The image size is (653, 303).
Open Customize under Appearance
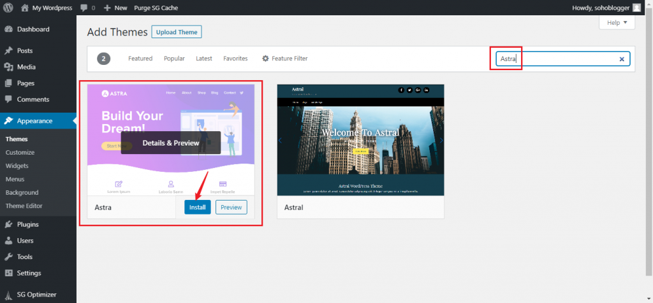pyautogui.click(x=20, y=153)
